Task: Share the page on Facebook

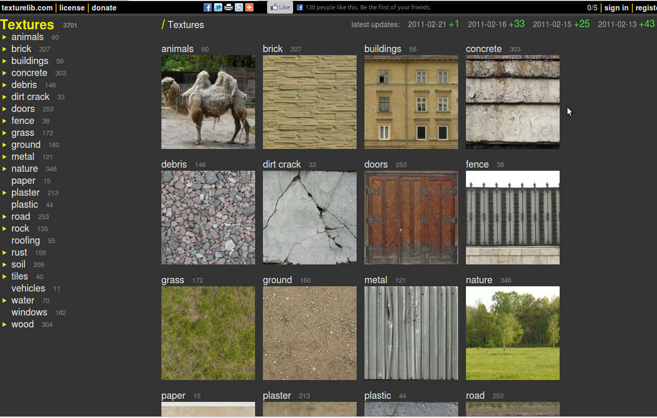Action: 208,7
